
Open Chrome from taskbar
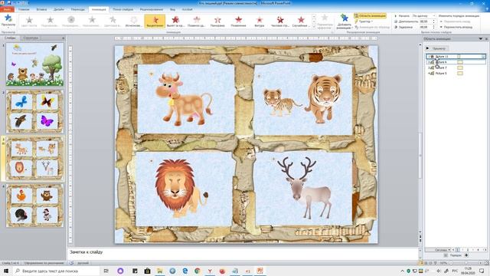click(198, 271)
